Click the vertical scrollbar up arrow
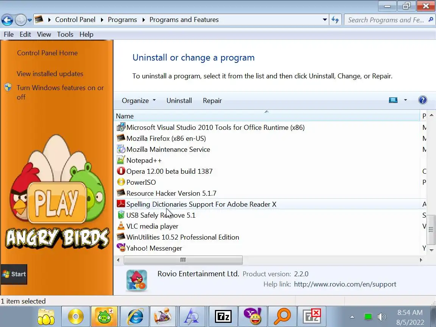The height and width of the screenshot is (327, 436). tap(431, 115)
